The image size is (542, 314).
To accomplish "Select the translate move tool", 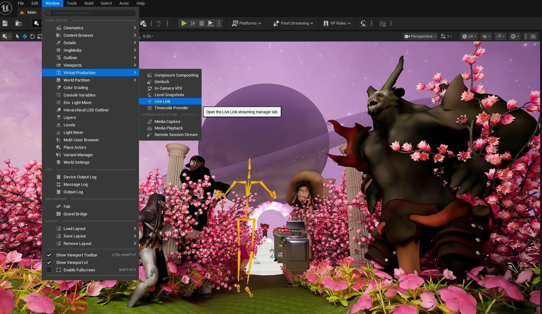I will point(25,36).
